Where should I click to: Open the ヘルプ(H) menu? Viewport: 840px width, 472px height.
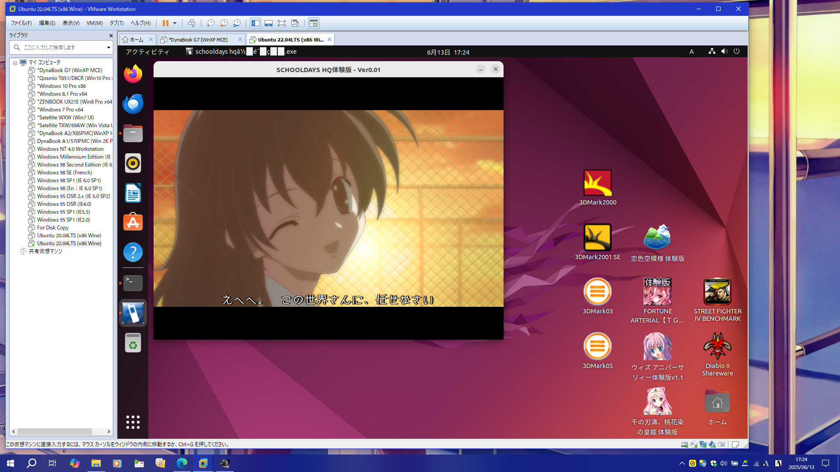point(140,23)
